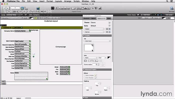Click the New Layout/Report icon
Screen dimensions: 175x99
point(38,8)
